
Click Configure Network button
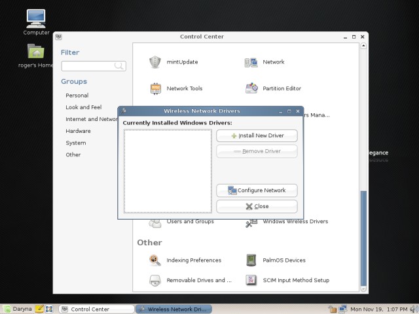pos(257,190)
